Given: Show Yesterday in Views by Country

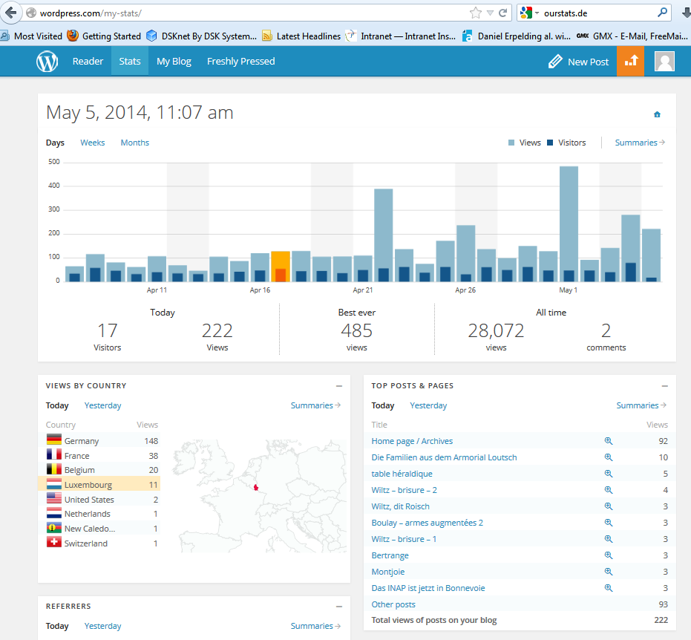Looking at the screenshot, I should click(102, 405).
